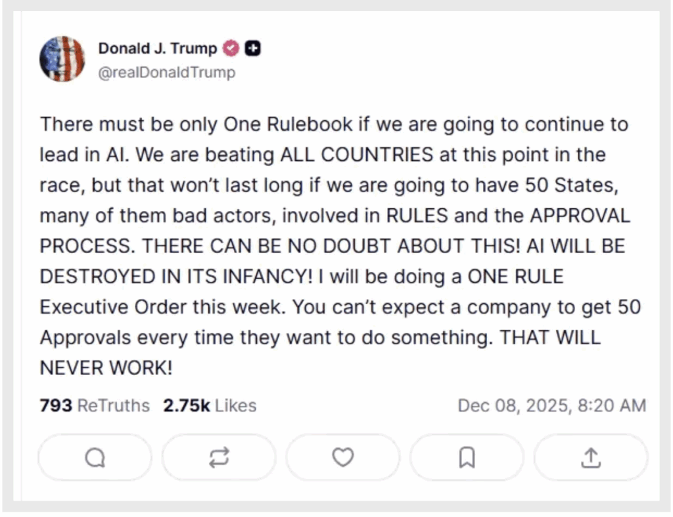Image resolution: width=673 pixels, height=517 pixels.
Task: Like the post with the heart icon
Action: (342, 457)
